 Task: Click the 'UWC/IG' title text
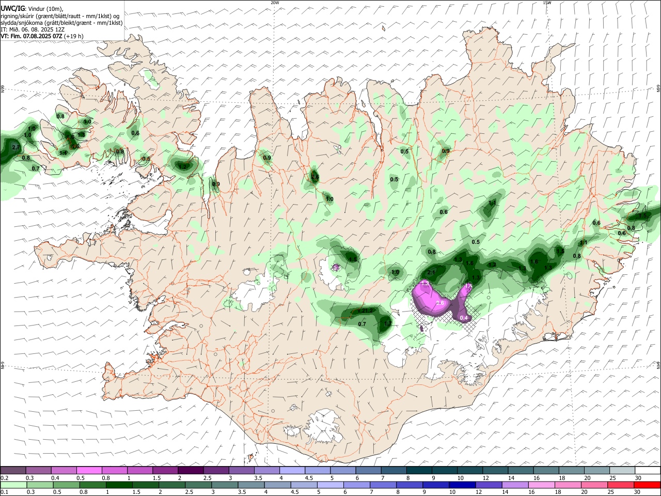click(12, 8)
